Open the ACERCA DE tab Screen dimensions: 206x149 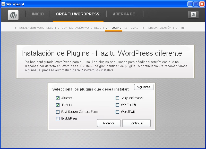pos(124,14)
